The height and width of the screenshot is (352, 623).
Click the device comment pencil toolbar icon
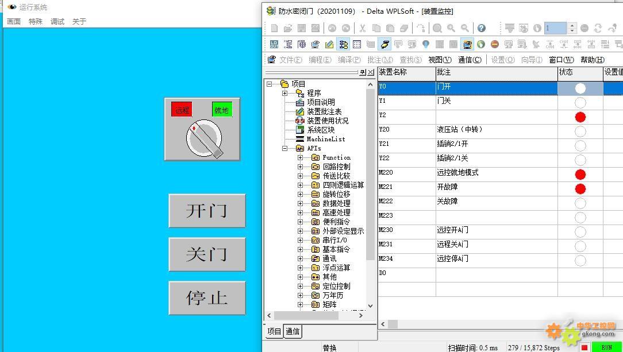pos(329,44)
